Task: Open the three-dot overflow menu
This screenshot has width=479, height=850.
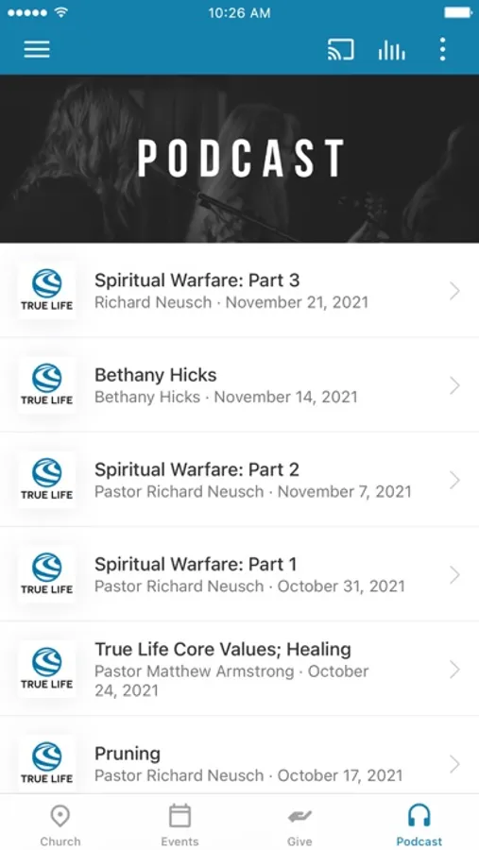Action: [x=443, y=49]
